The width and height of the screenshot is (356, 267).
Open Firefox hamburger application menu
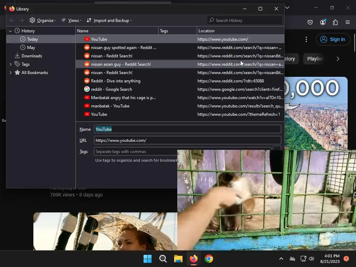348,22
